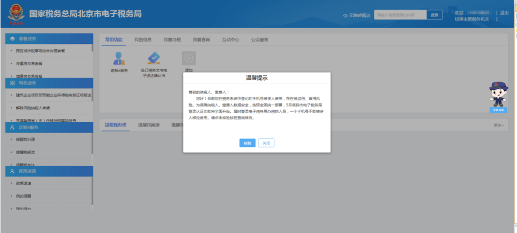Switch to 我要办税 tab
Viewport: 517px width, 233px height.
pyautogui.click(x=172, y=40)
